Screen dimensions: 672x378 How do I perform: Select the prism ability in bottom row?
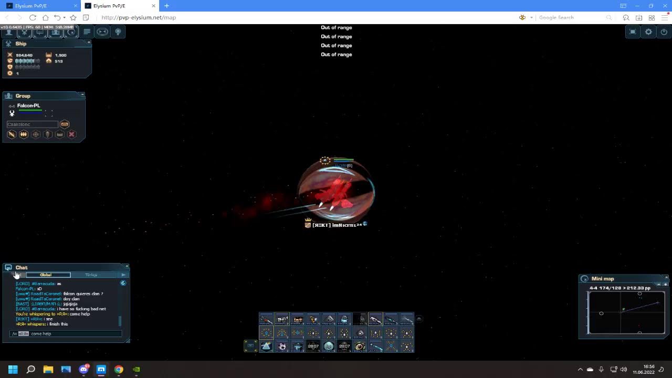pyautogui.click(x=266, y=346)
